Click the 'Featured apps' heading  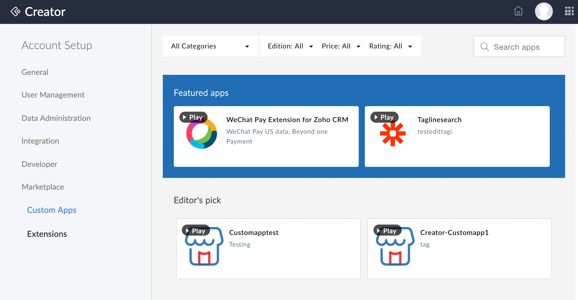201,93
